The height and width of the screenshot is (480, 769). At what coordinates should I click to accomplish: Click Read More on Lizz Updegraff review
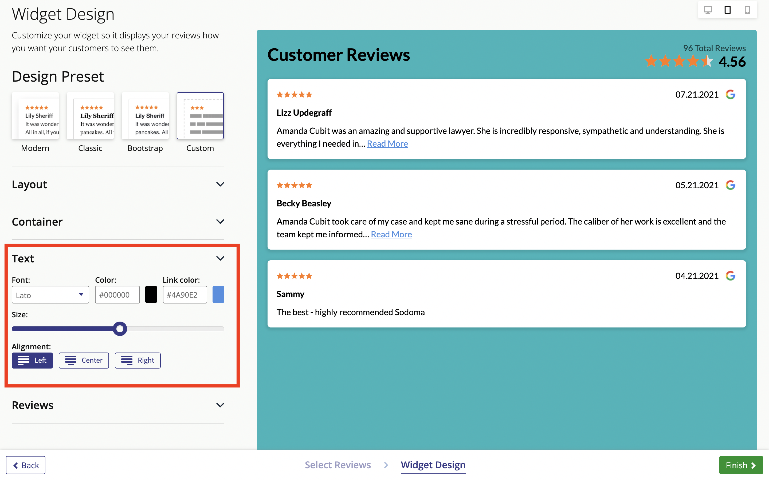tap(387, 144)
